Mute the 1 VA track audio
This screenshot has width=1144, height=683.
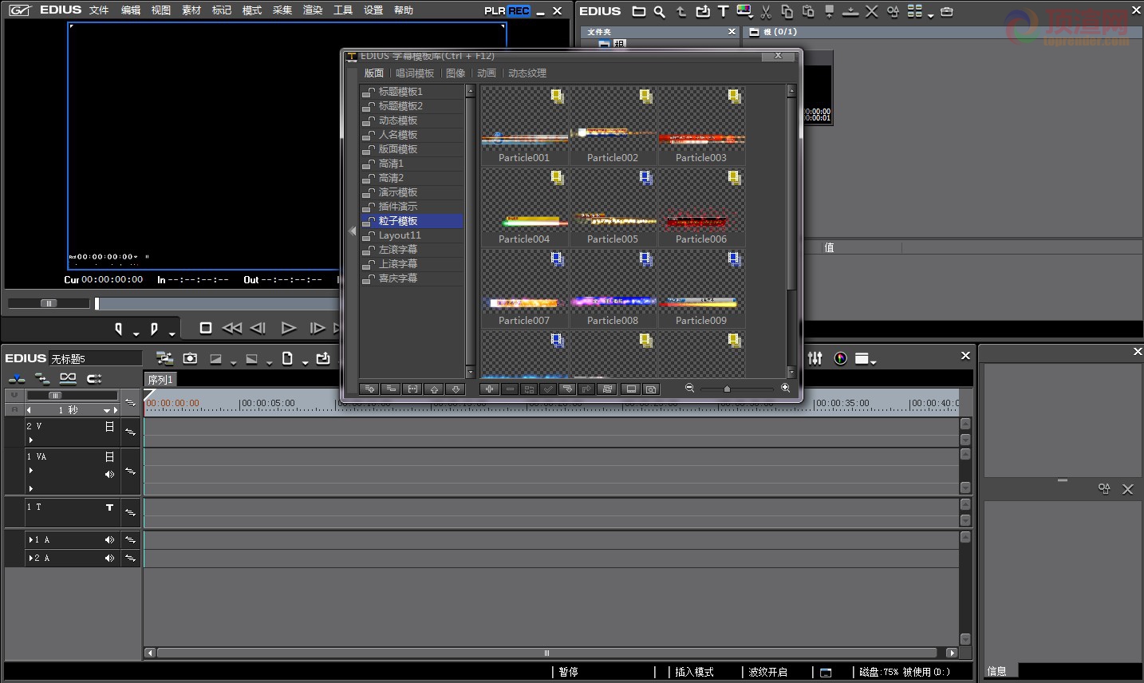[x=109, y=474]
